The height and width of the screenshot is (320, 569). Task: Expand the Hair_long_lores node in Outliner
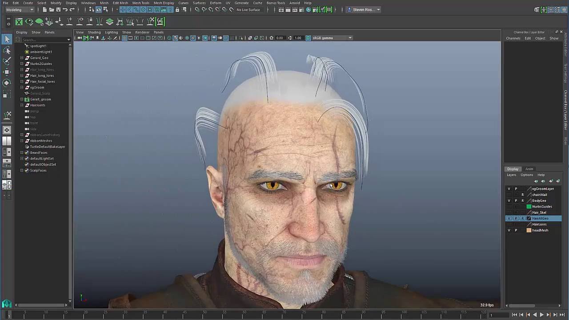[22, 76]
